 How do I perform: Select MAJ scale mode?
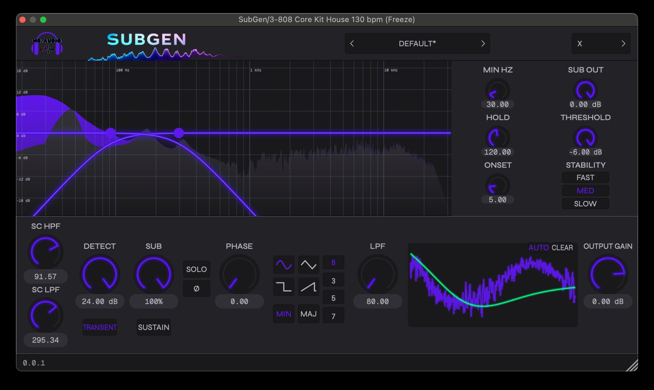[308, 314]
